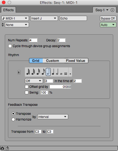Click the Echo effect name field

click(73, 18)
